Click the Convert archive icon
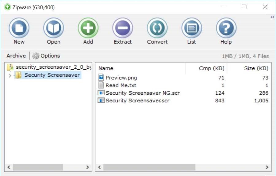276x176 pixels. pos(157,28)
